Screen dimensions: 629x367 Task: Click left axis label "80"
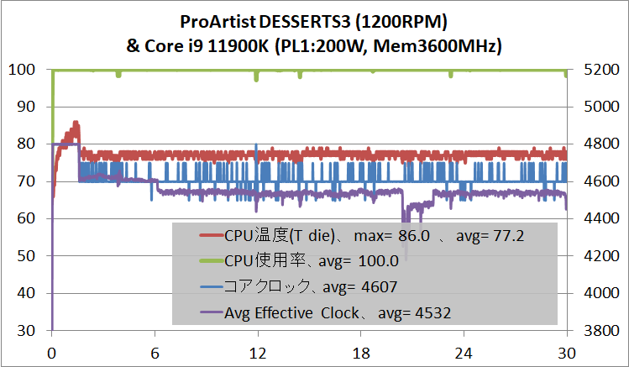click(x=26, y=144)
